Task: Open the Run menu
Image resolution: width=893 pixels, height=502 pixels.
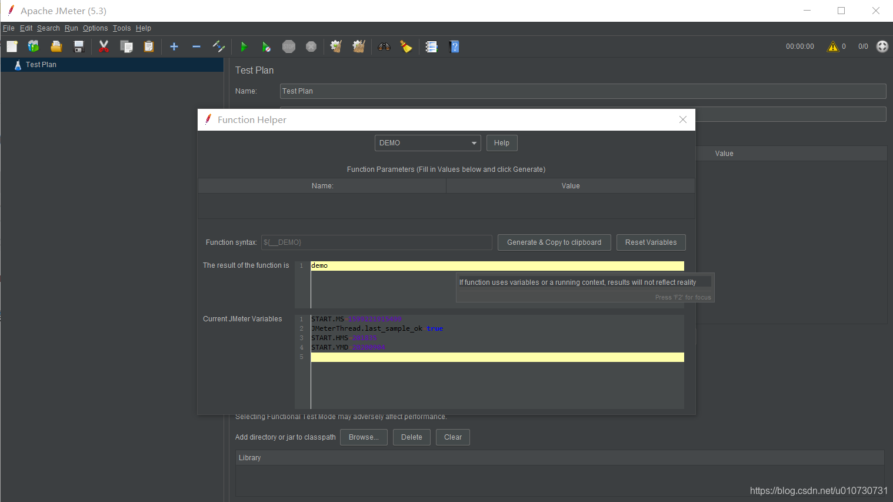Action: 71,28
